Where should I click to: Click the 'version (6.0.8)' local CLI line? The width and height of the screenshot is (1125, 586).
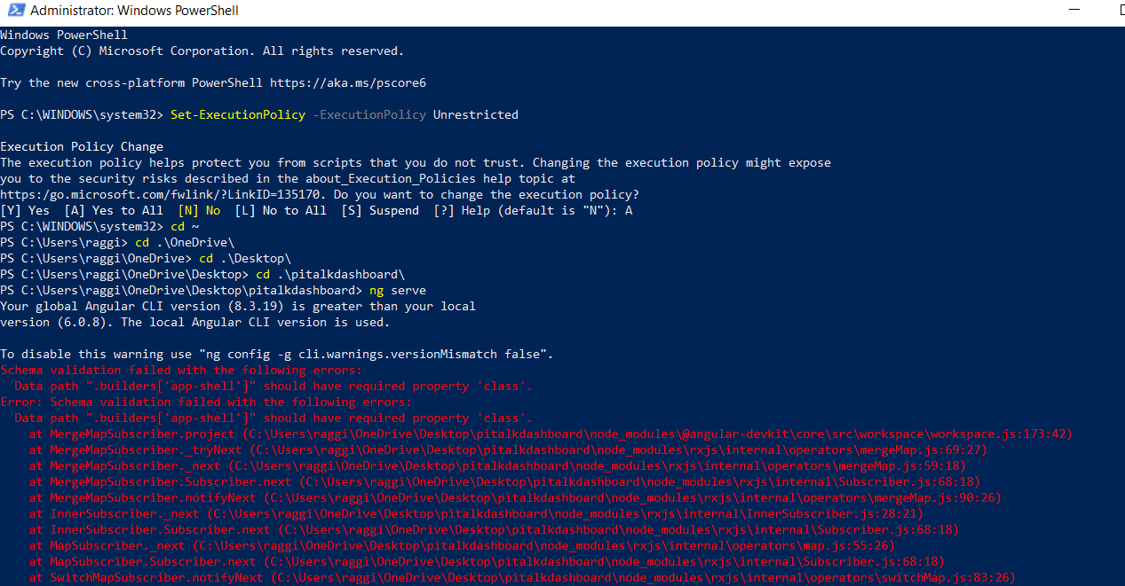[x=195, y=322]
